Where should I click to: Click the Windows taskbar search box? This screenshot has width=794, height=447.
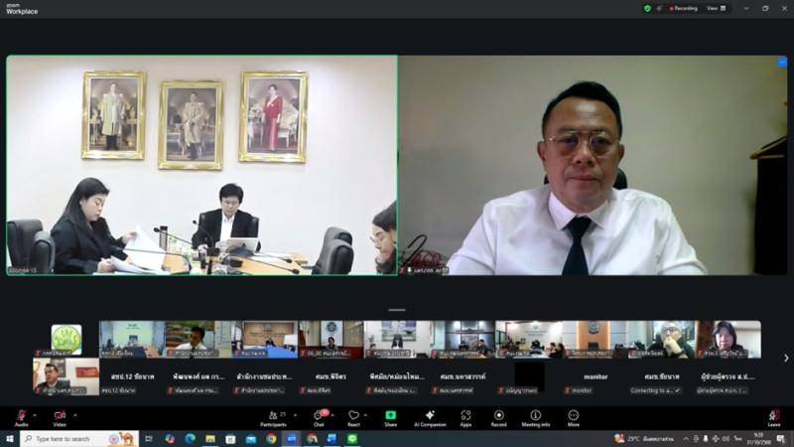[69, 438]
